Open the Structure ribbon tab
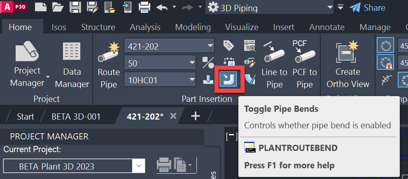Screen dimensions: 408x179 click(x=98, y=27)
